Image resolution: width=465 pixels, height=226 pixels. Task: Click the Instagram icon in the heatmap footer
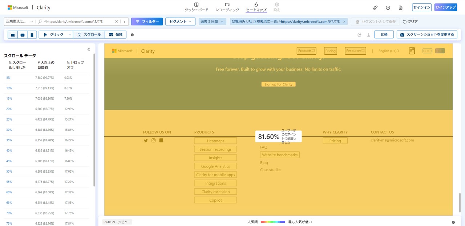click(x=154, y=140)
